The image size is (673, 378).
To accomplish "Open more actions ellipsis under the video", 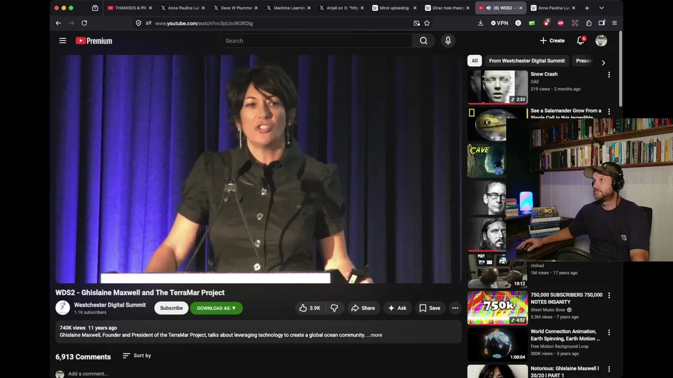I will click(455, 308).
